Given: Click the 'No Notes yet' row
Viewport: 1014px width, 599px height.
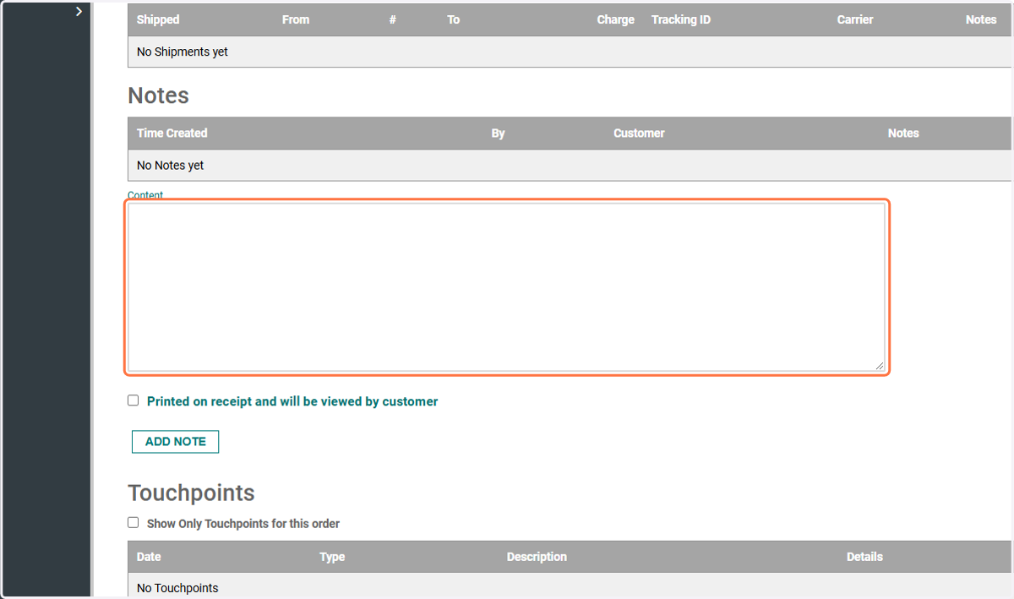Looking at the screenshot, I should click(570, 166).
